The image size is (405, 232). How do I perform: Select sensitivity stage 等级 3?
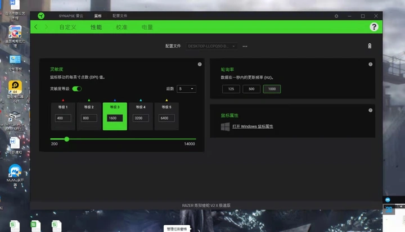115,116
